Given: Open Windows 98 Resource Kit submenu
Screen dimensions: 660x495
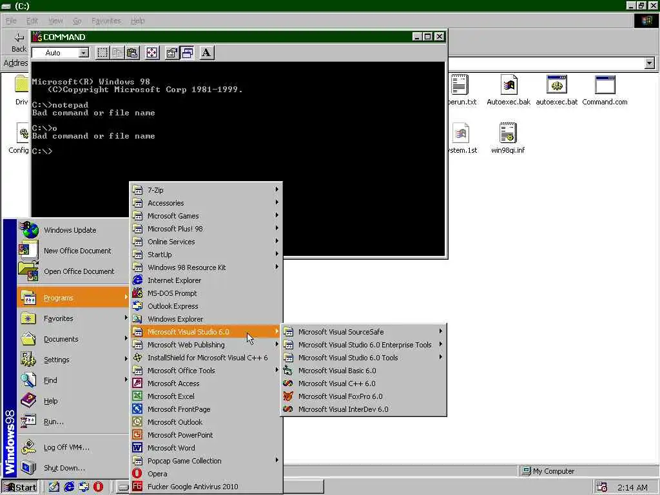Looking at the screenshot, I should (206, 267).
